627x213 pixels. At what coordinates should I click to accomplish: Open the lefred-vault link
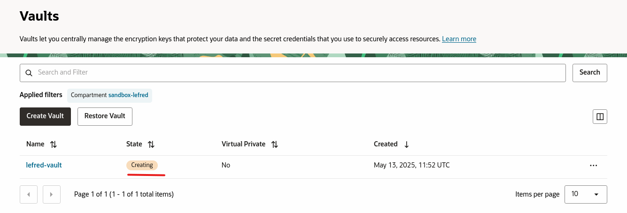(44, 165)
